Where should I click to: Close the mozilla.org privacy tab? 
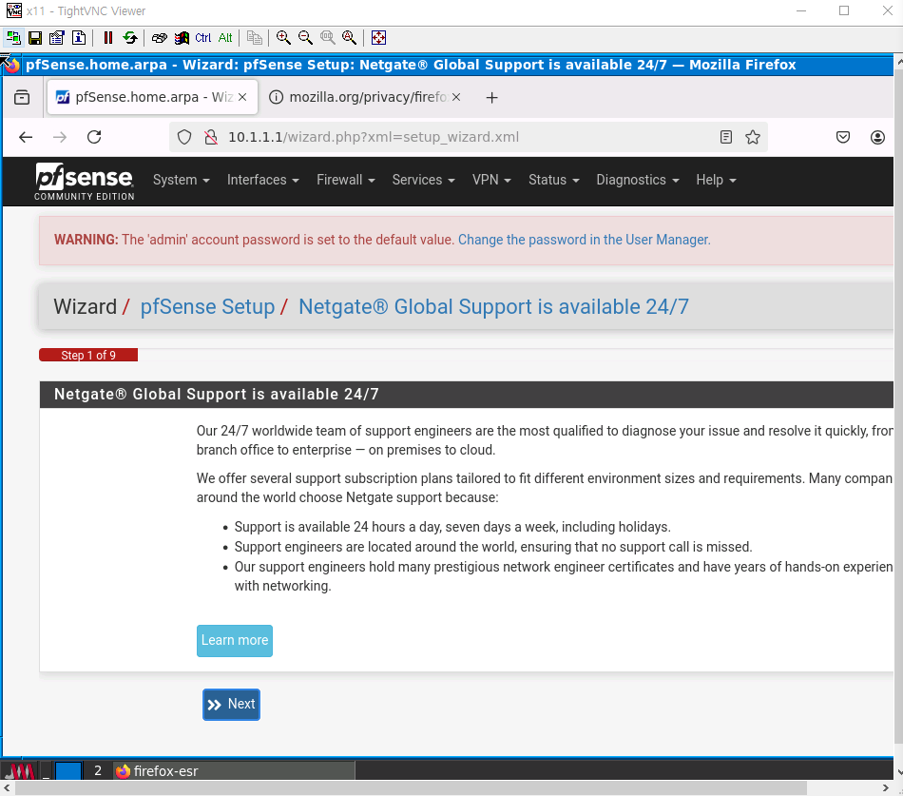coord(456,97)
